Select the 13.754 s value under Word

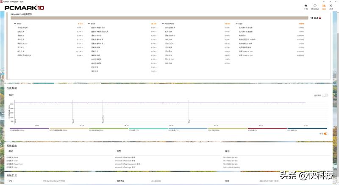click(x=79, y=52)
